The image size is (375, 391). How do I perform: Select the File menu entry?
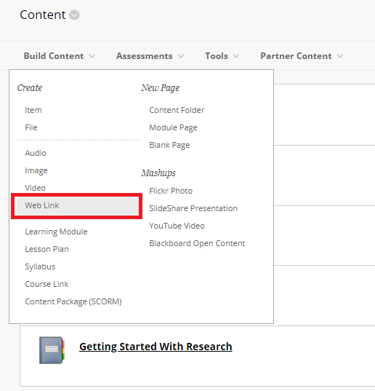(31, 127)
